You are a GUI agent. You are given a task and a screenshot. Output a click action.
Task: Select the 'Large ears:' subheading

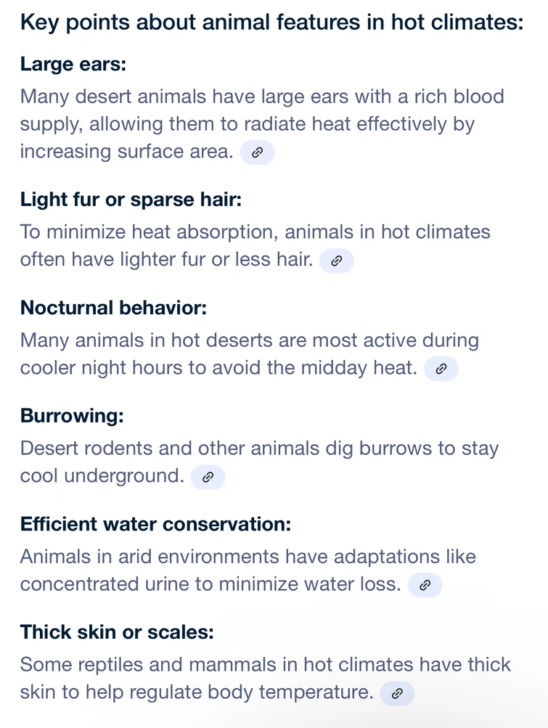point(73,64)
